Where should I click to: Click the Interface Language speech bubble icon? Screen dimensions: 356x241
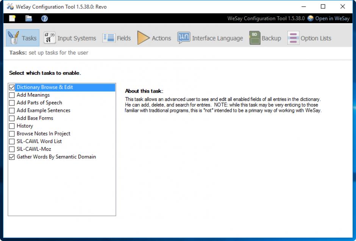(x=184, y=38)
